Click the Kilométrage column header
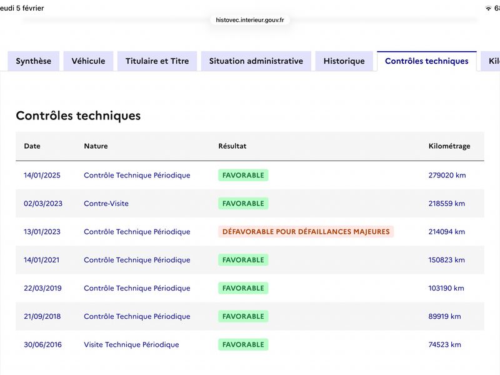This screenshot has height=375, width=500. tap(449, 146)
